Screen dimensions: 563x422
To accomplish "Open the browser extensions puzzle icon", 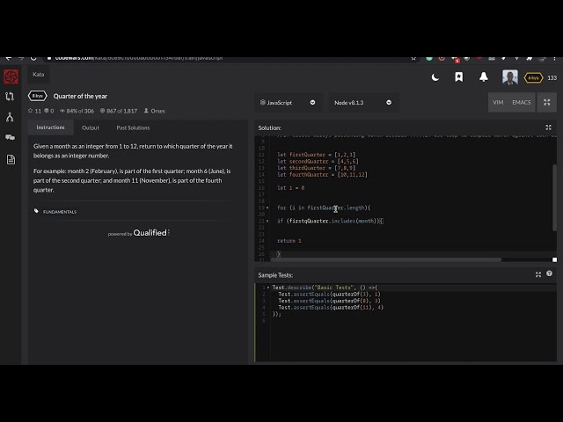I will point(530,58).
